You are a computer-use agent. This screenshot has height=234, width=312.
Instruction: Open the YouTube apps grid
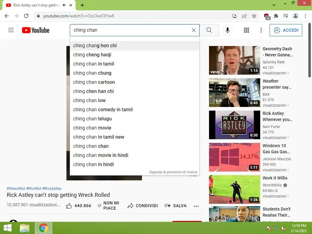(x=246, y=30)
